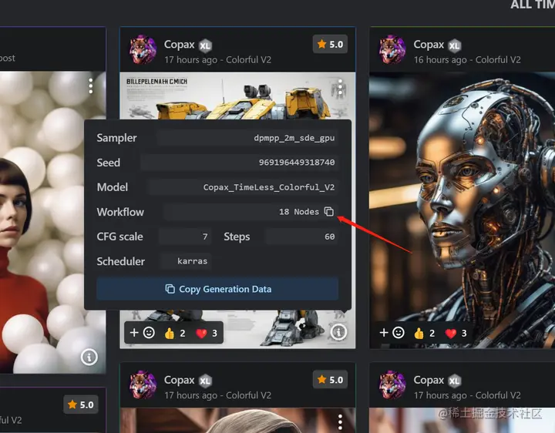Open the cyborg face image
555x433 pixels.
click(x=462, y=210)
